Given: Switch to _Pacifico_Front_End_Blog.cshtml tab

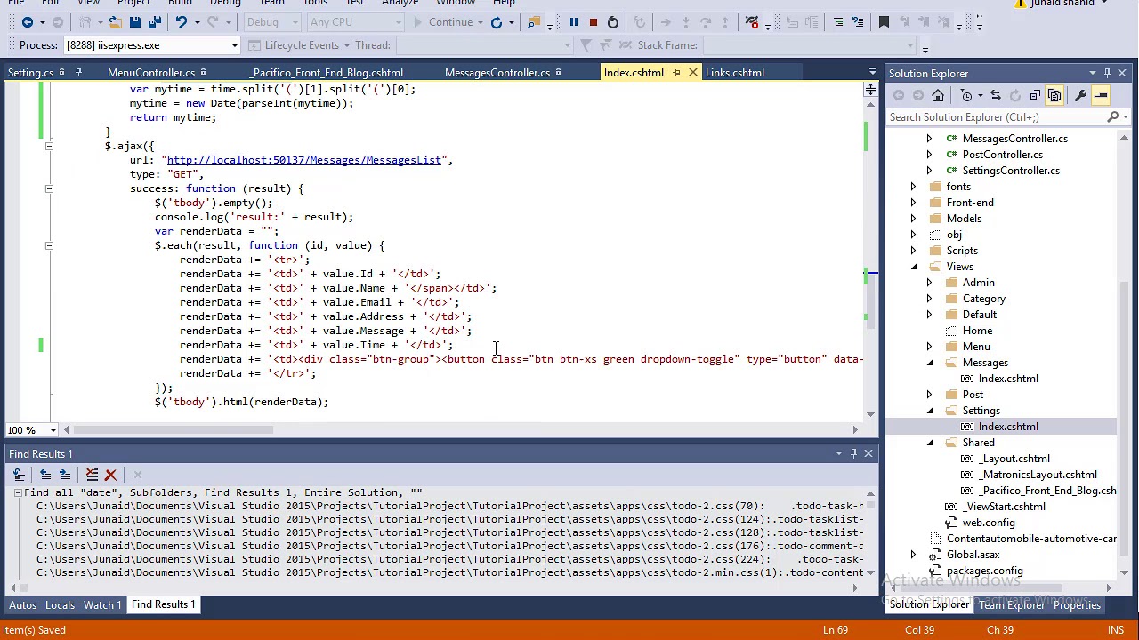Looking at the screenshot, I should (327, 73).
